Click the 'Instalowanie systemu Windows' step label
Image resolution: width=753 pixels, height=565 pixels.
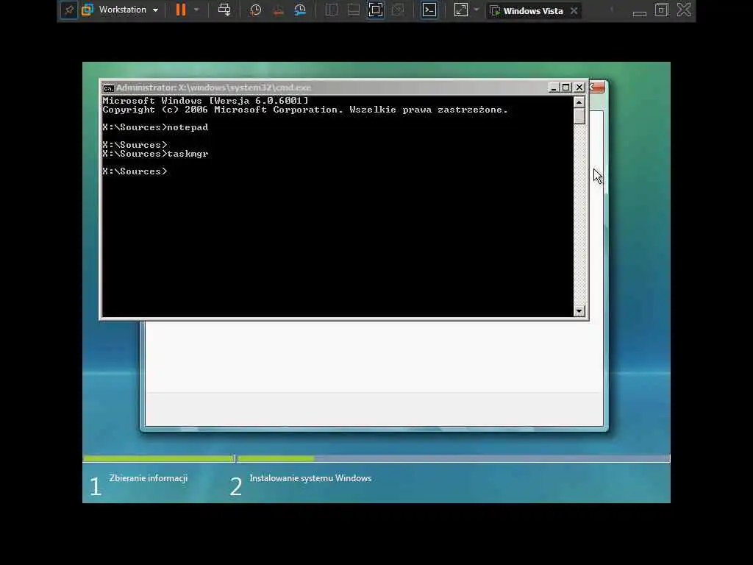tap(310, 478)
